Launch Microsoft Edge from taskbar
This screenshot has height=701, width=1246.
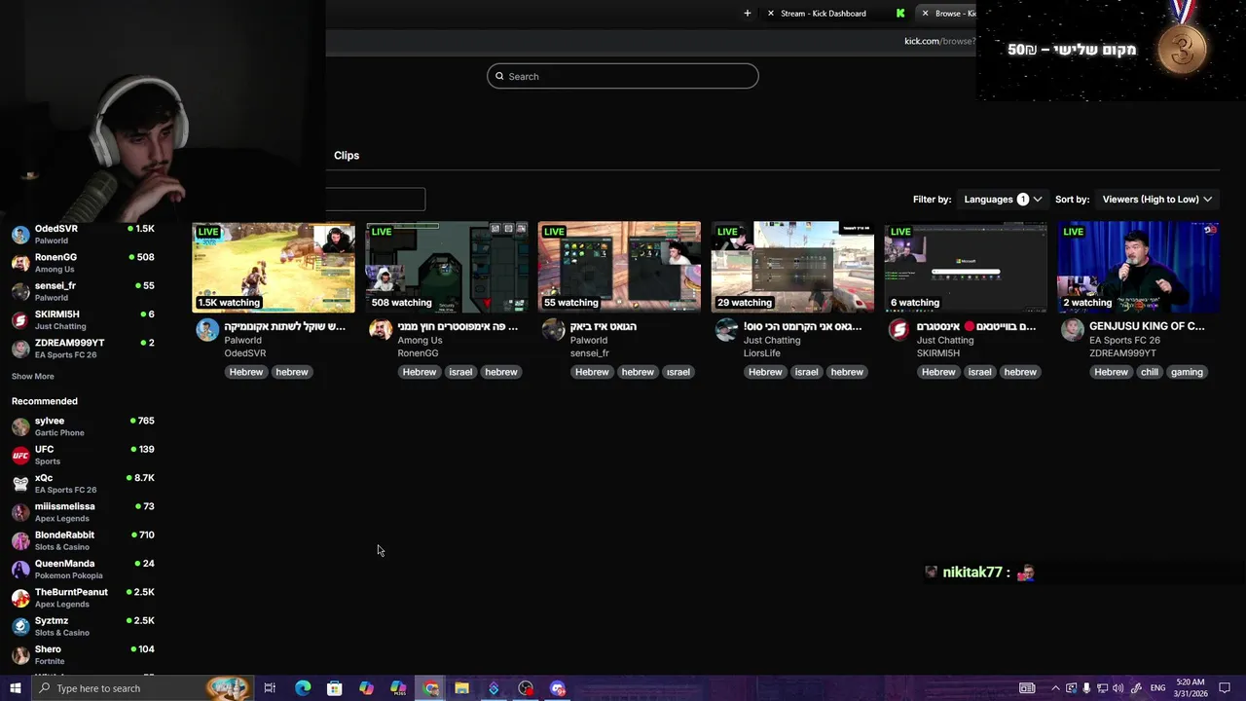[x=303, y=688]
